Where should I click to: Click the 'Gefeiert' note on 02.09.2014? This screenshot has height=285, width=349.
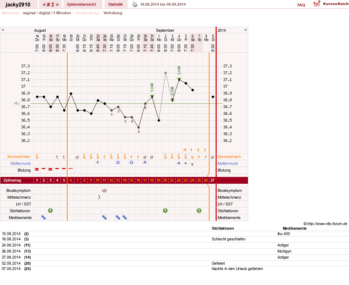pos(218,263)
